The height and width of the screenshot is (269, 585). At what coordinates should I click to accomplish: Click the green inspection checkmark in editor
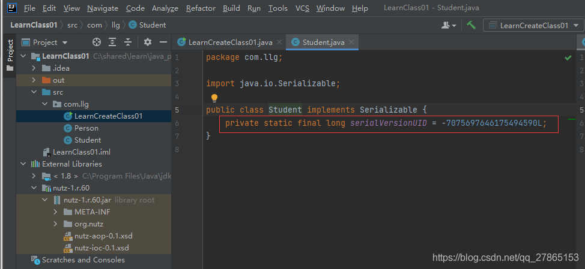pyautogui.click(x=568, y=58)
